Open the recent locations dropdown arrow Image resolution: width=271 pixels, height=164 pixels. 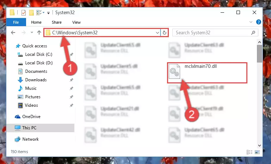click(32, 33)
